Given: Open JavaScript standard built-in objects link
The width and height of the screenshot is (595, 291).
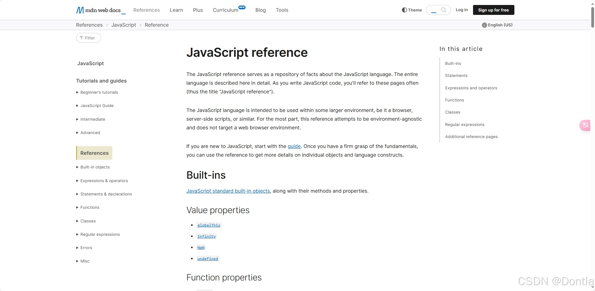Looking at the screenshot, I should 228,191.
